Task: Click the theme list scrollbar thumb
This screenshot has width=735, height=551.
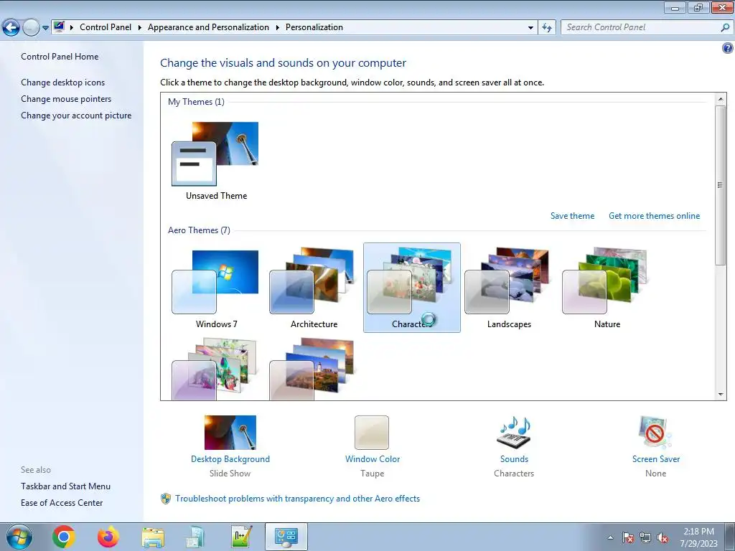Action: pos(720,185)
